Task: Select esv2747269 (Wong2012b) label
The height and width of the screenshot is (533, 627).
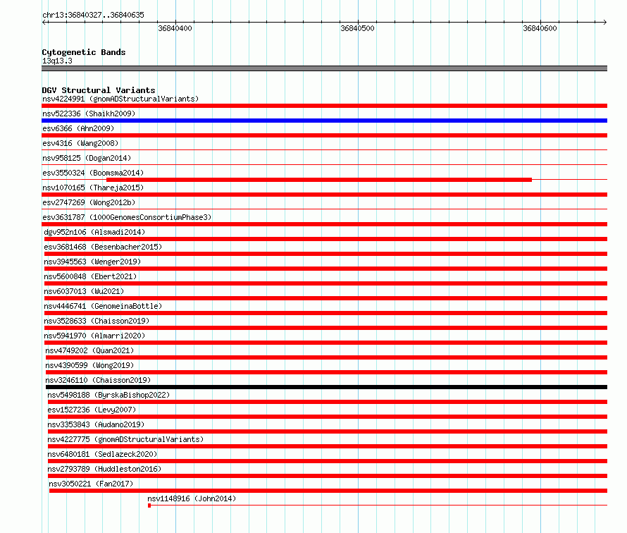Action: pyautogui.click(x=89, y=202)
